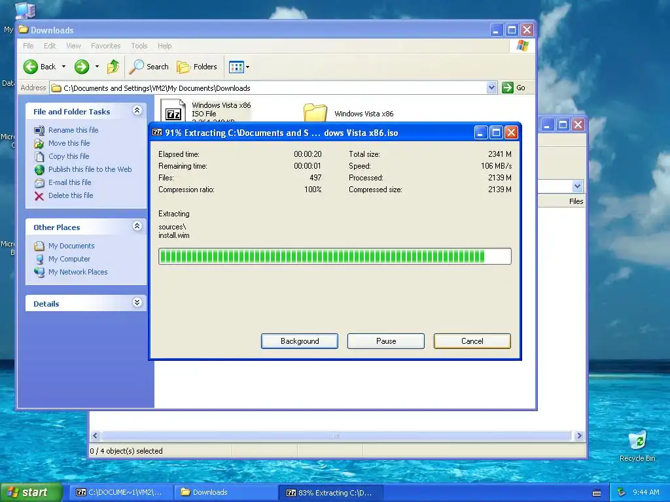The image size is (670, 502).
Task: Open the Help menu
Action: pyautogui.click(x=164, y=46)
